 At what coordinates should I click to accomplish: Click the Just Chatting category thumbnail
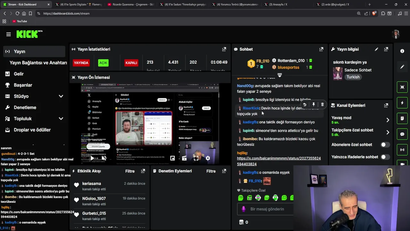pyautogui.click(x=338, y=73)
